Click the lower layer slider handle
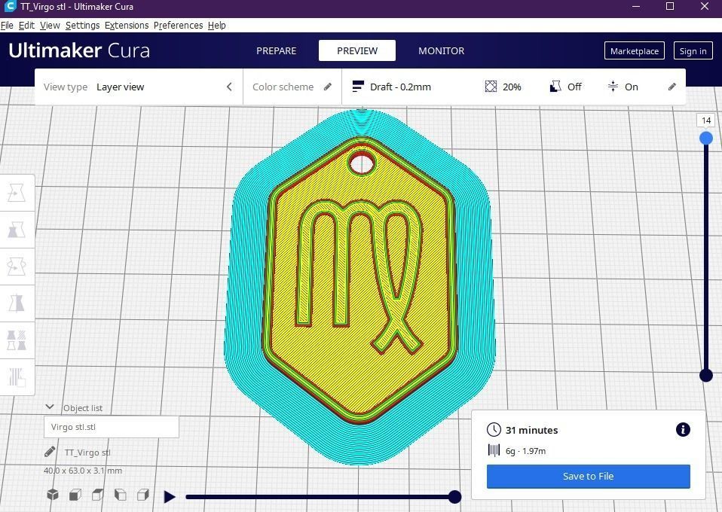The width and height of the screenshot is (722, 512). [706, 376]
